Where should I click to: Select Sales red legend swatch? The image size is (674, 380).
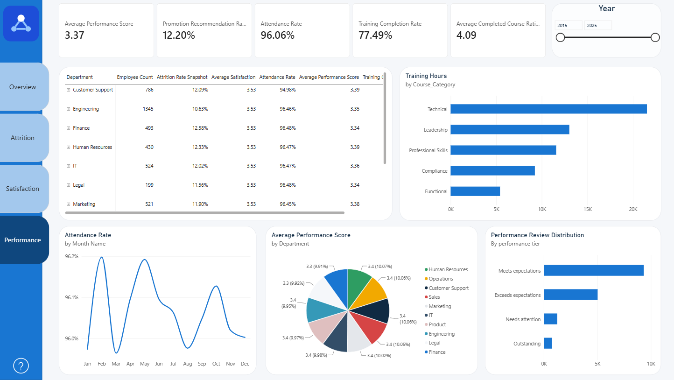pos(426,297)
